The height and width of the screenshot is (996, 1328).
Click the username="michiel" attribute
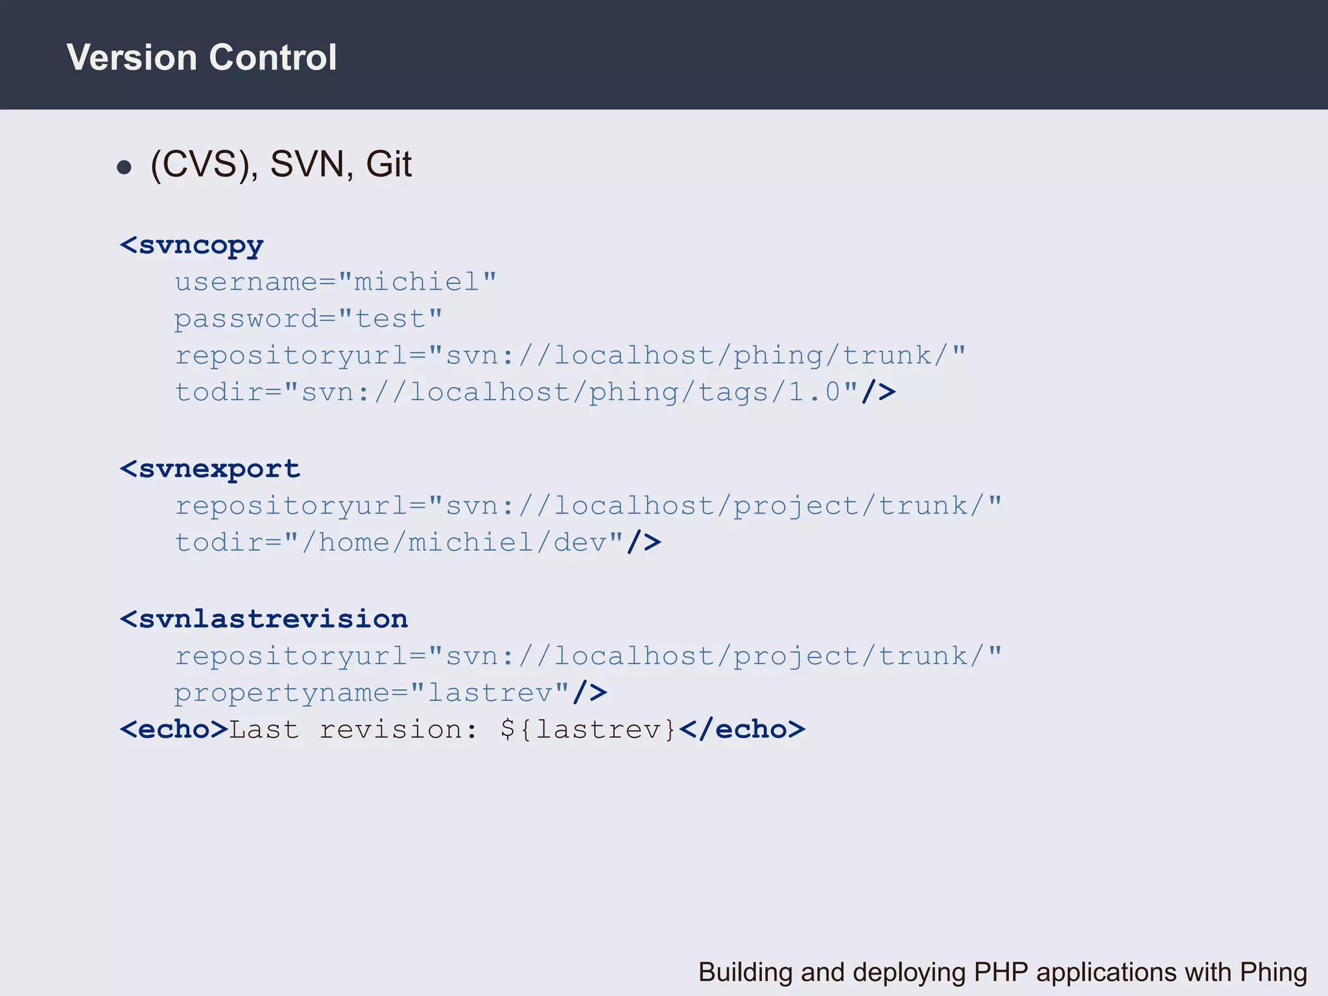[x=335, y=282]
